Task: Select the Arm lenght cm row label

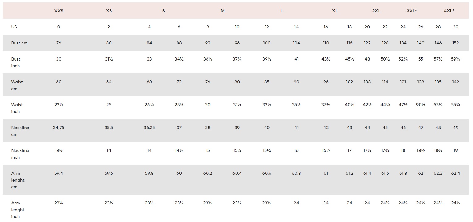Action: tap(18, 180)
